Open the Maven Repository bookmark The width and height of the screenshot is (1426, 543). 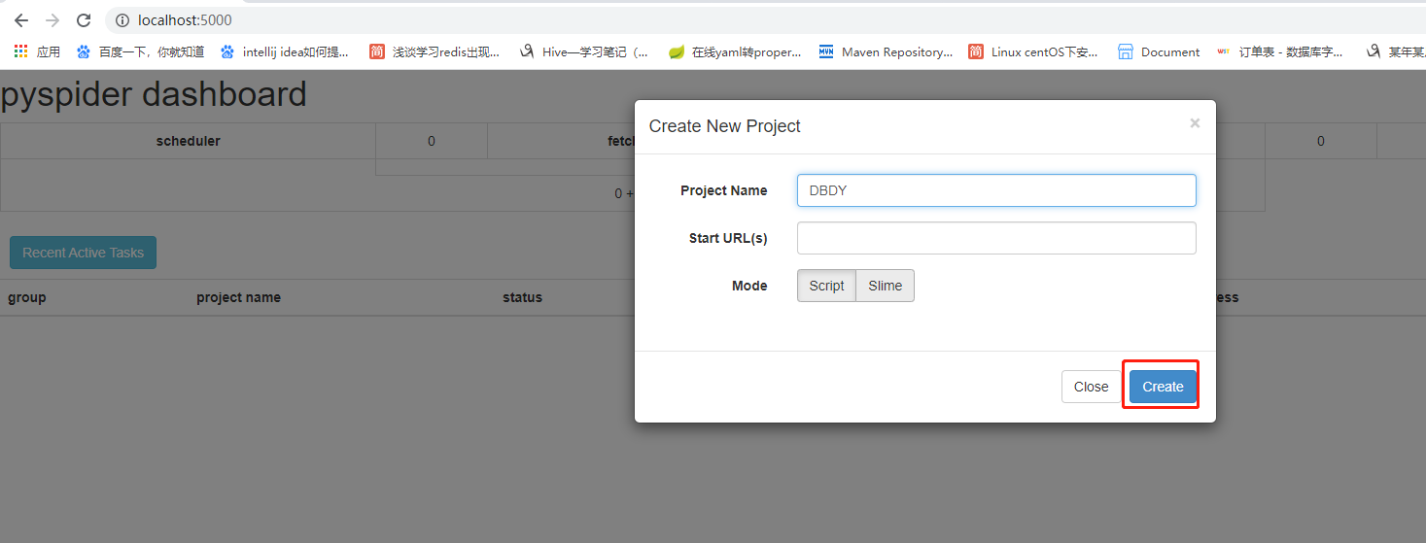[x=886, y=52]
